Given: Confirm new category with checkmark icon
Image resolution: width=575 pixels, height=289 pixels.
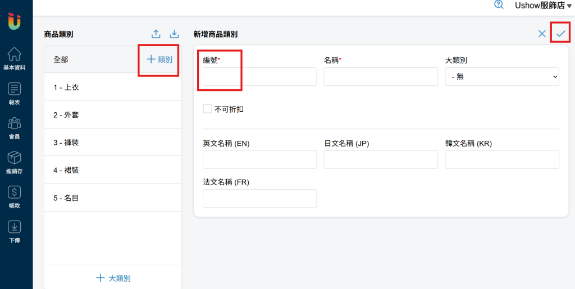Looking at the screenshot, I should point(560,34).
